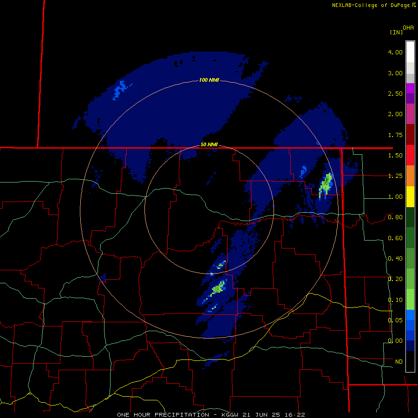
Task: Select the 4.00 legend value
Action: pyautogui.click(x=395, y=52)
